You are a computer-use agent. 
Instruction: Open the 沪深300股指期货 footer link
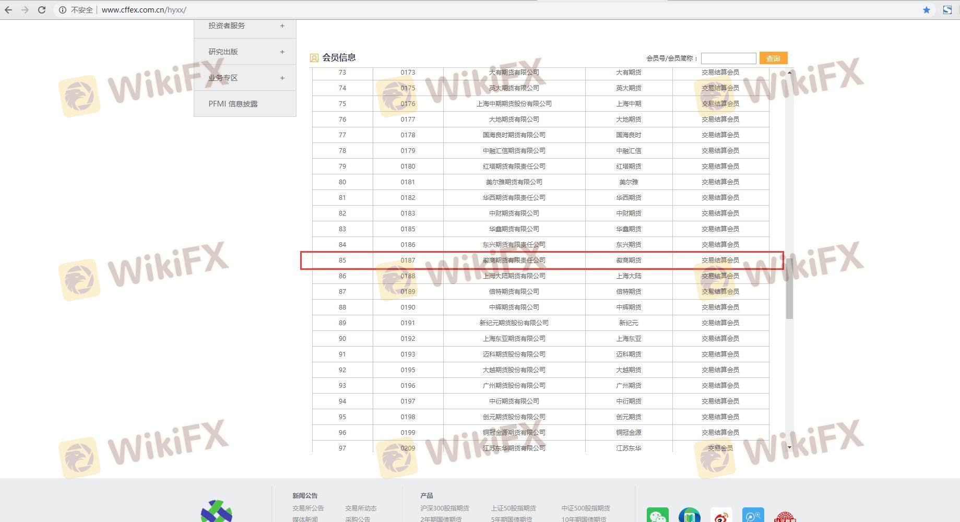pos(444,508)
